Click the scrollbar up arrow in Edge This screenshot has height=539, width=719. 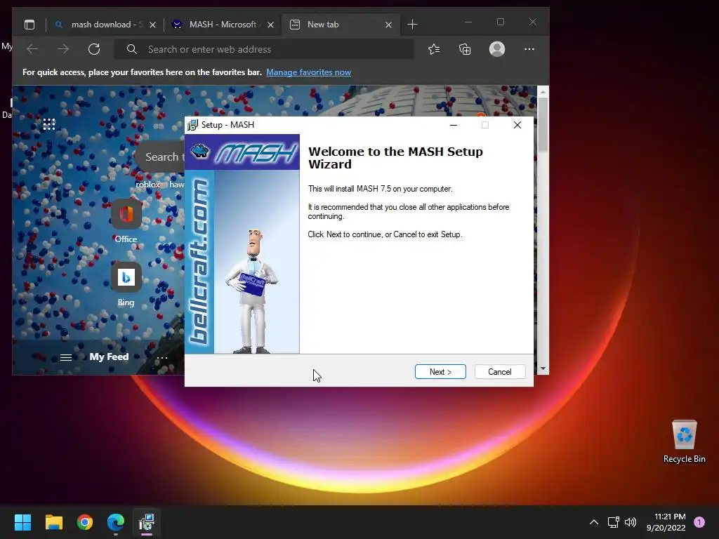pyautogui.click(x=543, y=92)
